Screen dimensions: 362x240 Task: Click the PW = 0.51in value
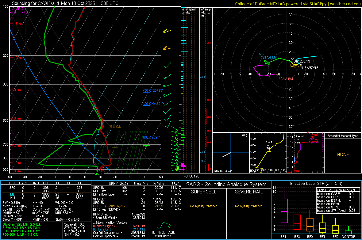tap(11, 203)
